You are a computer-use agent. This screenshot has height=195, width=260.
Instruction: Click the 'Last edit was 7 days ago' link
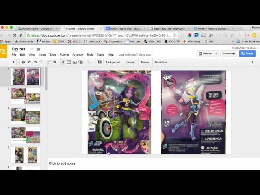point(134,54)
